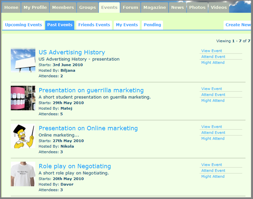253x199 pixels.
Task: Click the date 3rd June 2010
Action: coord(68,65)
